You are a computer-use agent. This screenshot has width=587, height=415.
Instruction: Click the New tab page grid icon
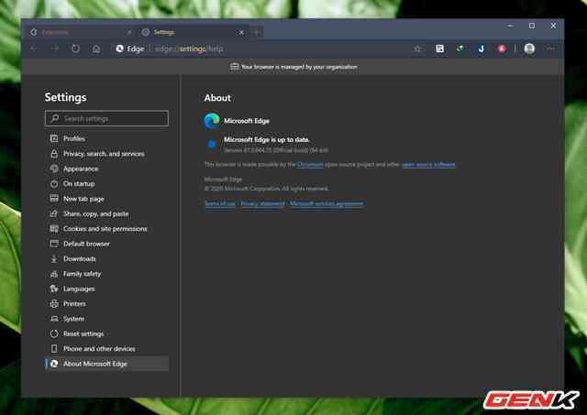tap(54, 199)
